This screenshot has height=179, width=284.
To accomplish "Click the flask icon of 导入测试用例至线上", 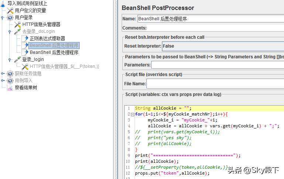I will [x=3, y=4].
